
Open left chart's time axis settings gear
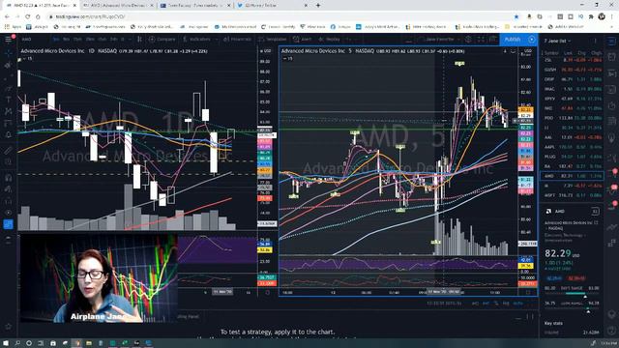coord(267,292)
